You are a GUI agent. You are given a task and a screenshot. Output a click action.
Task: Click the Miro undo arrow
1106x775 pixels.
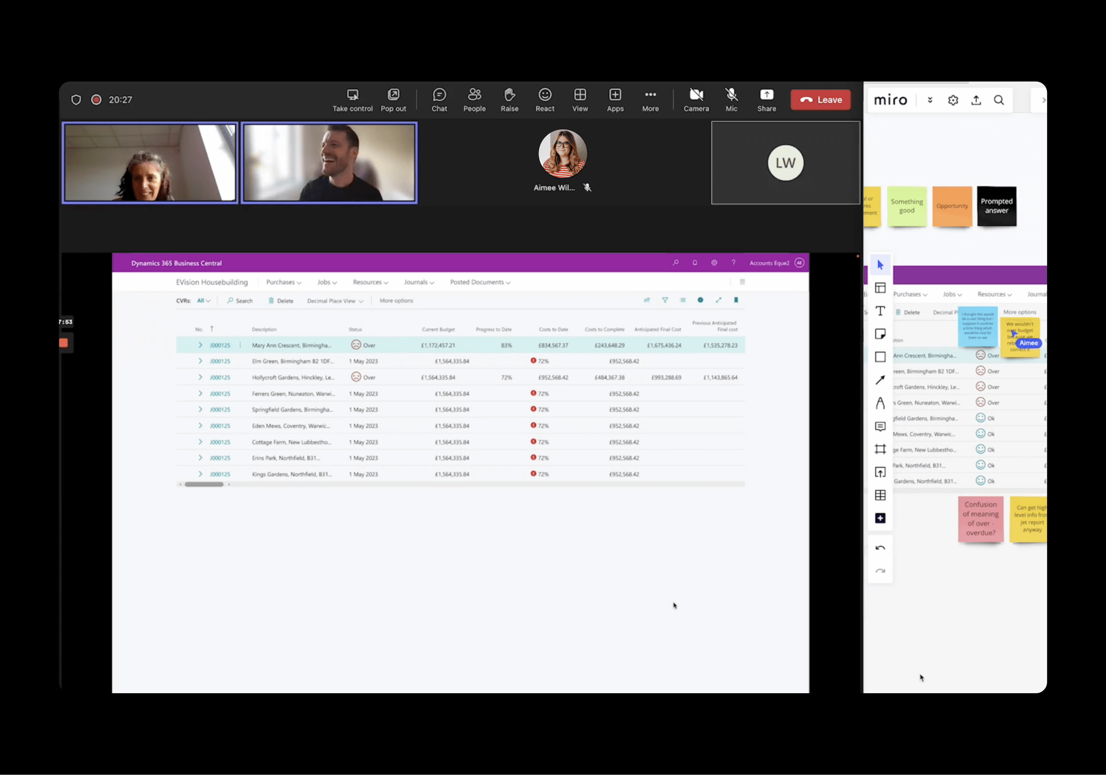[x=880, y=548]
